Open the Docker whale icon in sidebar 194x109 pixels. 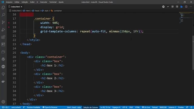pyautogui.click(x=3, y=81)
